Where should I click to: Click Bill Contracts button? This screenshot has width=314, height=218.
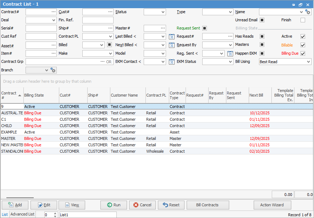pyautogui.click(x=208, y=205)
